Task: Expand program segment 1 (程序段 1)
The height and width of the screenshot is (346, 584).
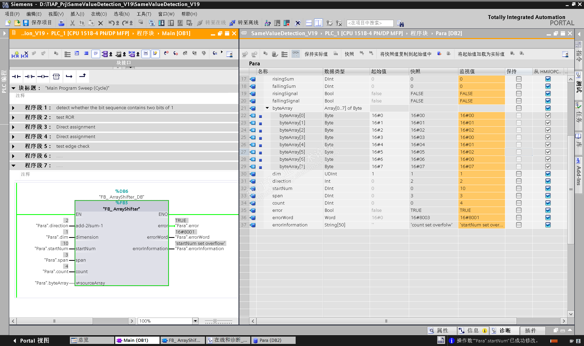Action: [x=13, y=108]
